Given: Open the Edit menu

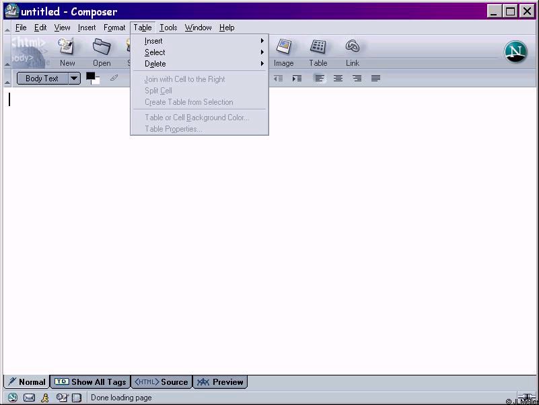Looking at the screenshot, I should pyautogui.click(x=40, y=28).
